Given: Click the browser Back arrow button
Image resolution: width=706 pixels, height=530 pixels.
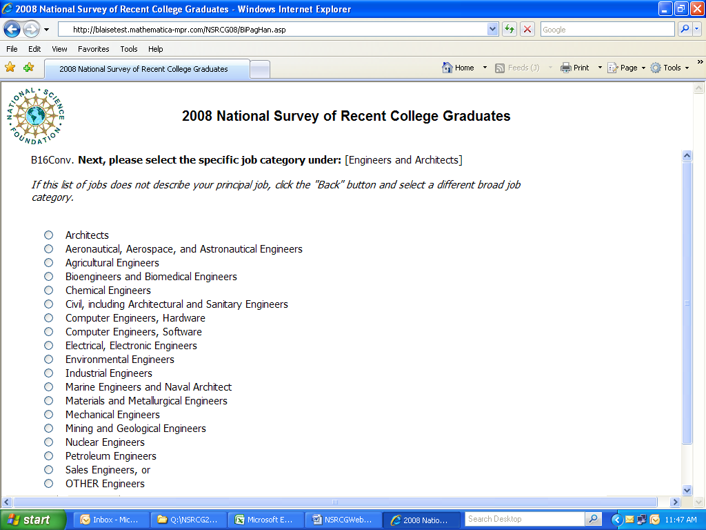Looking at the screenshot, I should 12,30.
